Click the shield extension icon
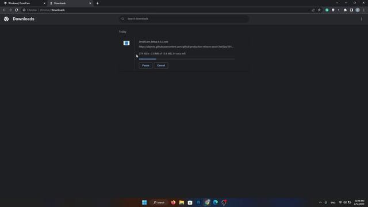 (333, 10)
